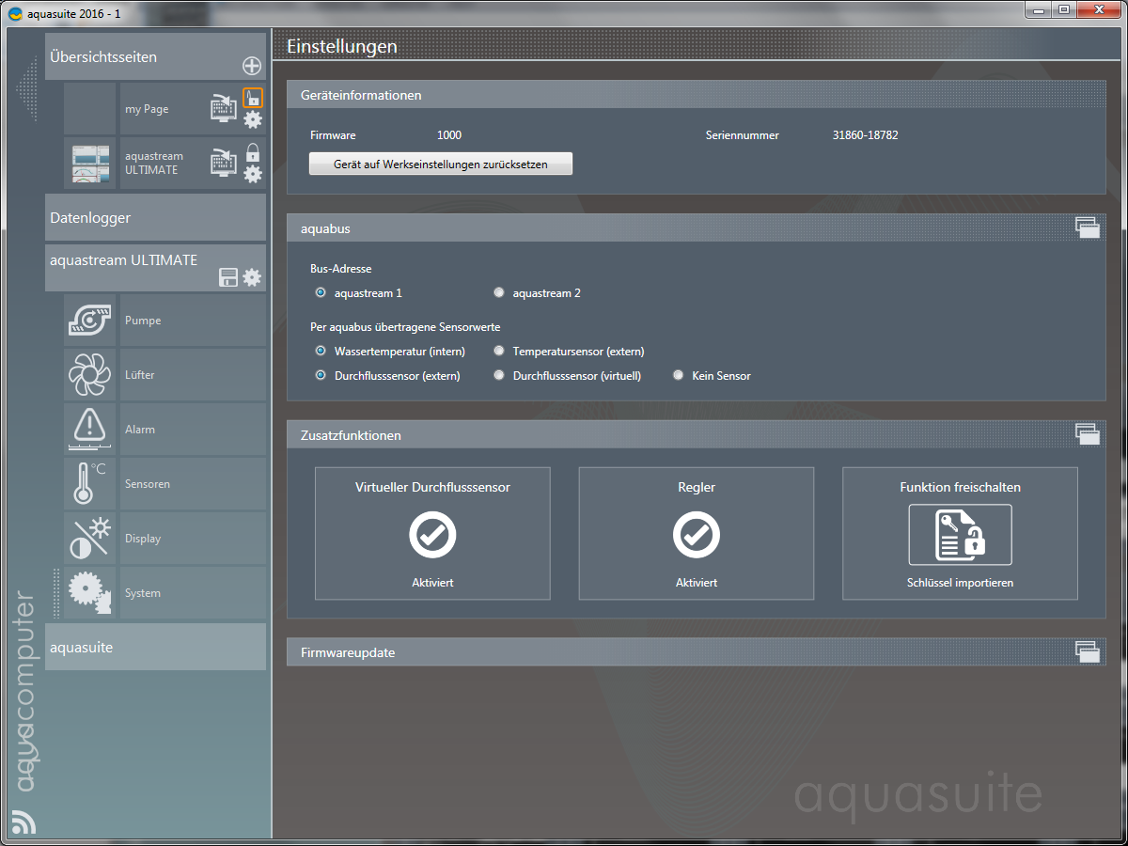
Task: Click the Alarm warning triangle icon
Action: 90,430
